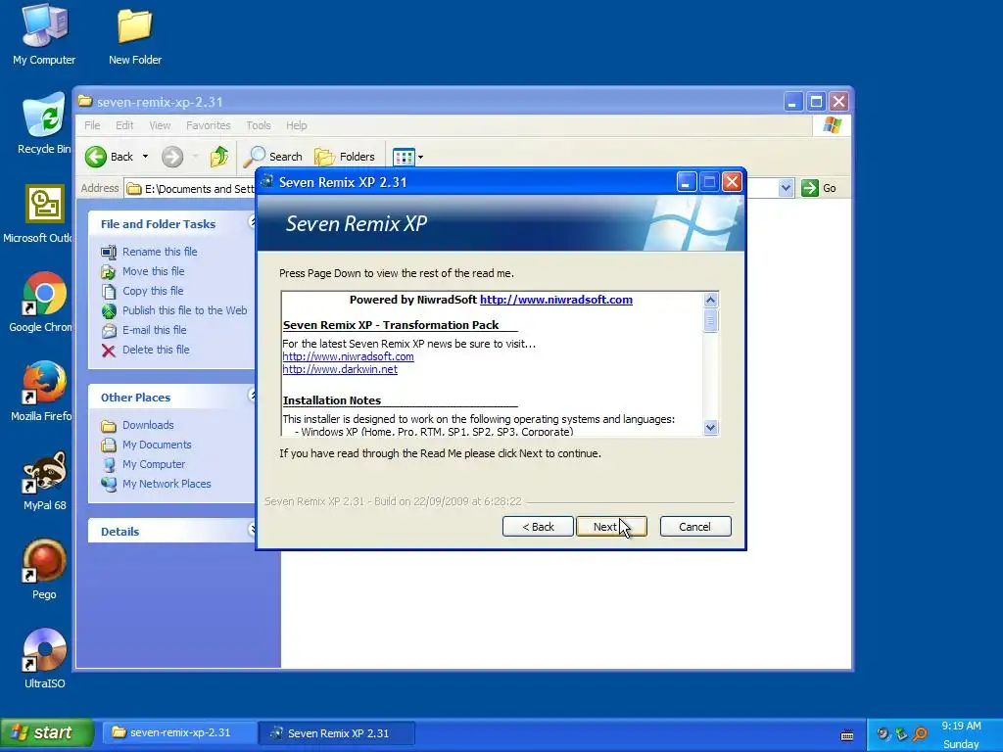Click the Explorer address field

189,189
